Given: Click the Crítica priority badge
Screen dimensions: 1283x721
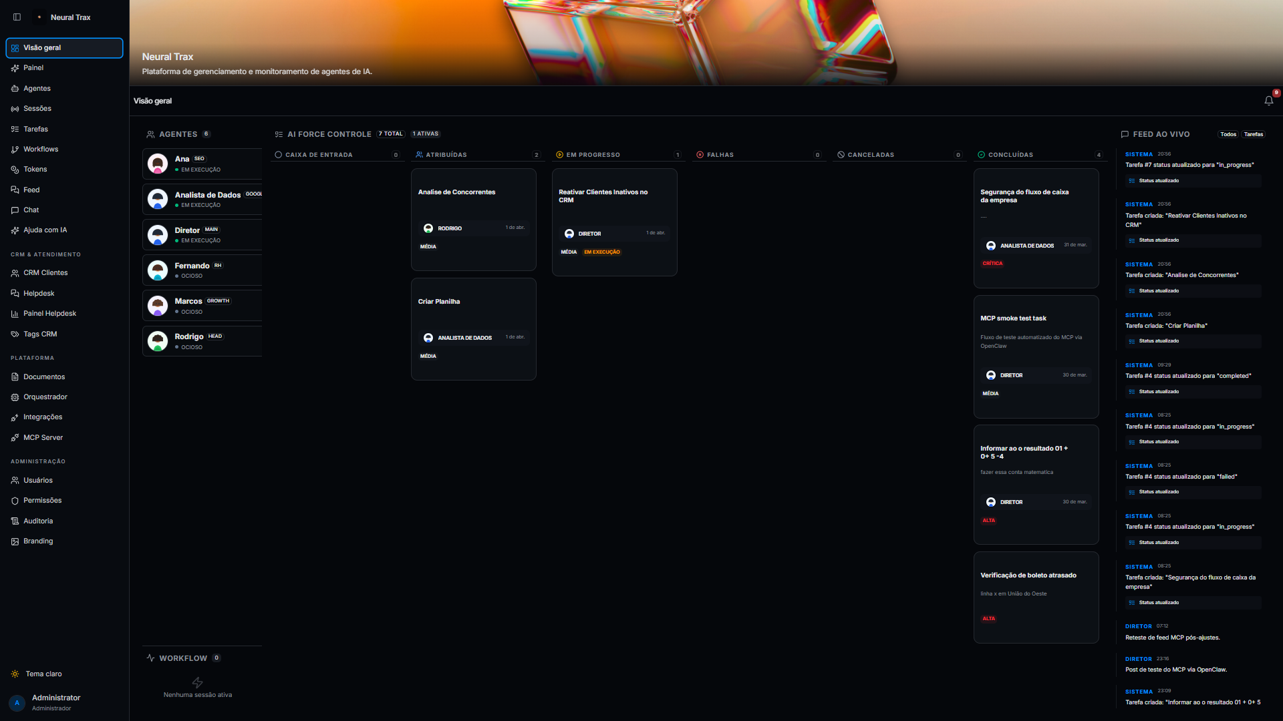Looking at the screenshot, I should [992, 264].
